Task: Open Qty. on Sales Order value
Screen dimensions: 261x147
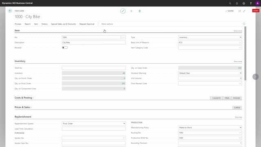Action: [x=239, y=68]
